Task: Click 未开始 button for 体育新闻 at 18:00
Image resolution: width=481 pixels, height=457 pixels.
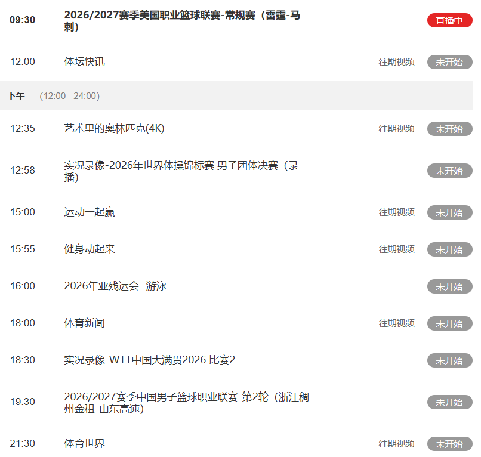Action: 450,323
